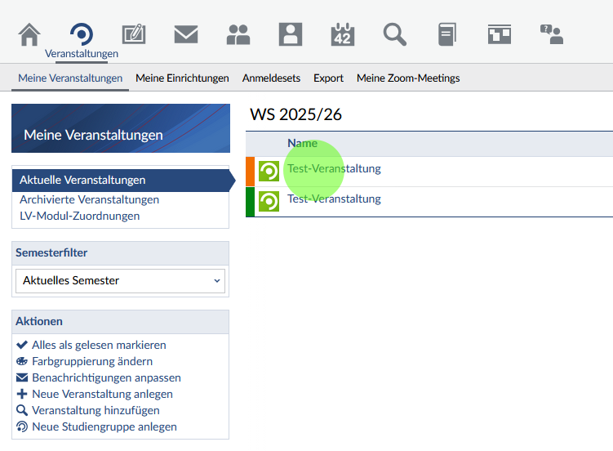Open the Meine Zoom-Meetings tab
Screen dimensions: 613x451
[x=408, y=78]
